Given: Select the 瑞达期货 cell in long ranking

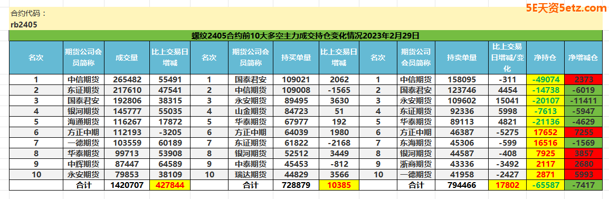Looking at the screenshot, I should (251, 175).
